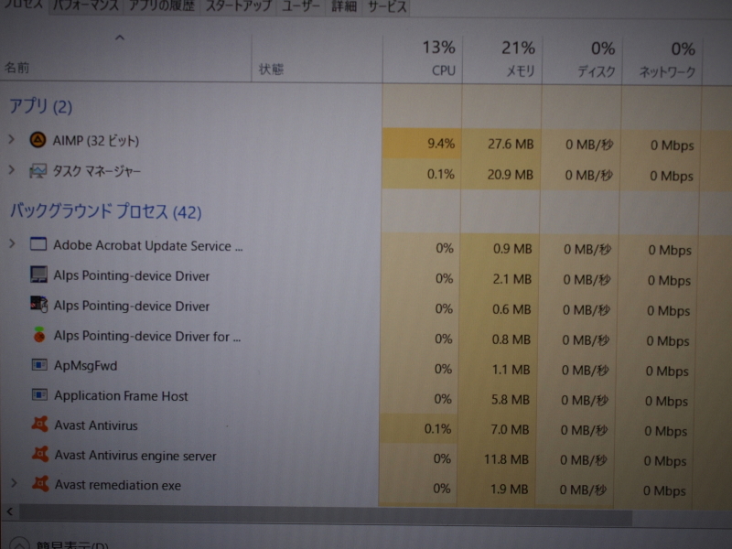The width and height of the screenshot is (732, 549).
Task: Switch to the ユーザー tab
Action: click(301, 6)
